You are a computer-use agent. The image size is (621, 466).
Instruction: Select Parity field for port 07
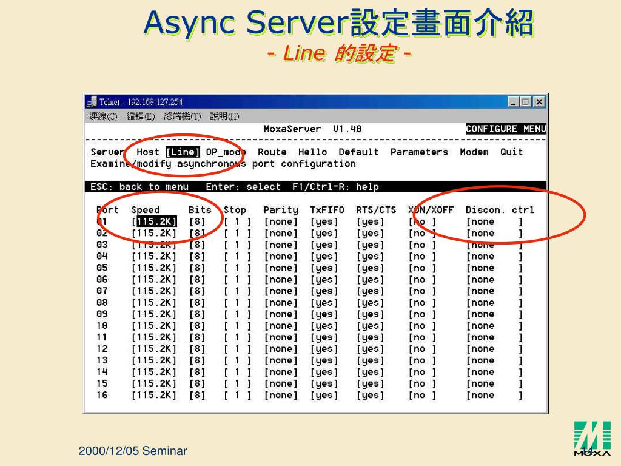click(x=281, y=291)
